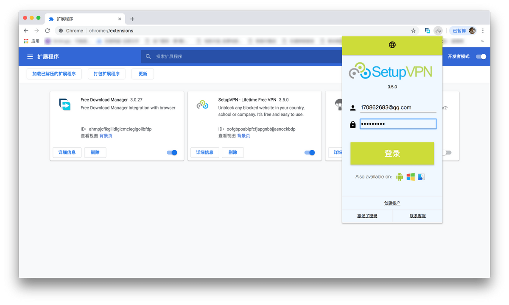Focus the password field in SetupVPN popup
This screenshot has height=305, width=509.
click(x=398, y=124)
